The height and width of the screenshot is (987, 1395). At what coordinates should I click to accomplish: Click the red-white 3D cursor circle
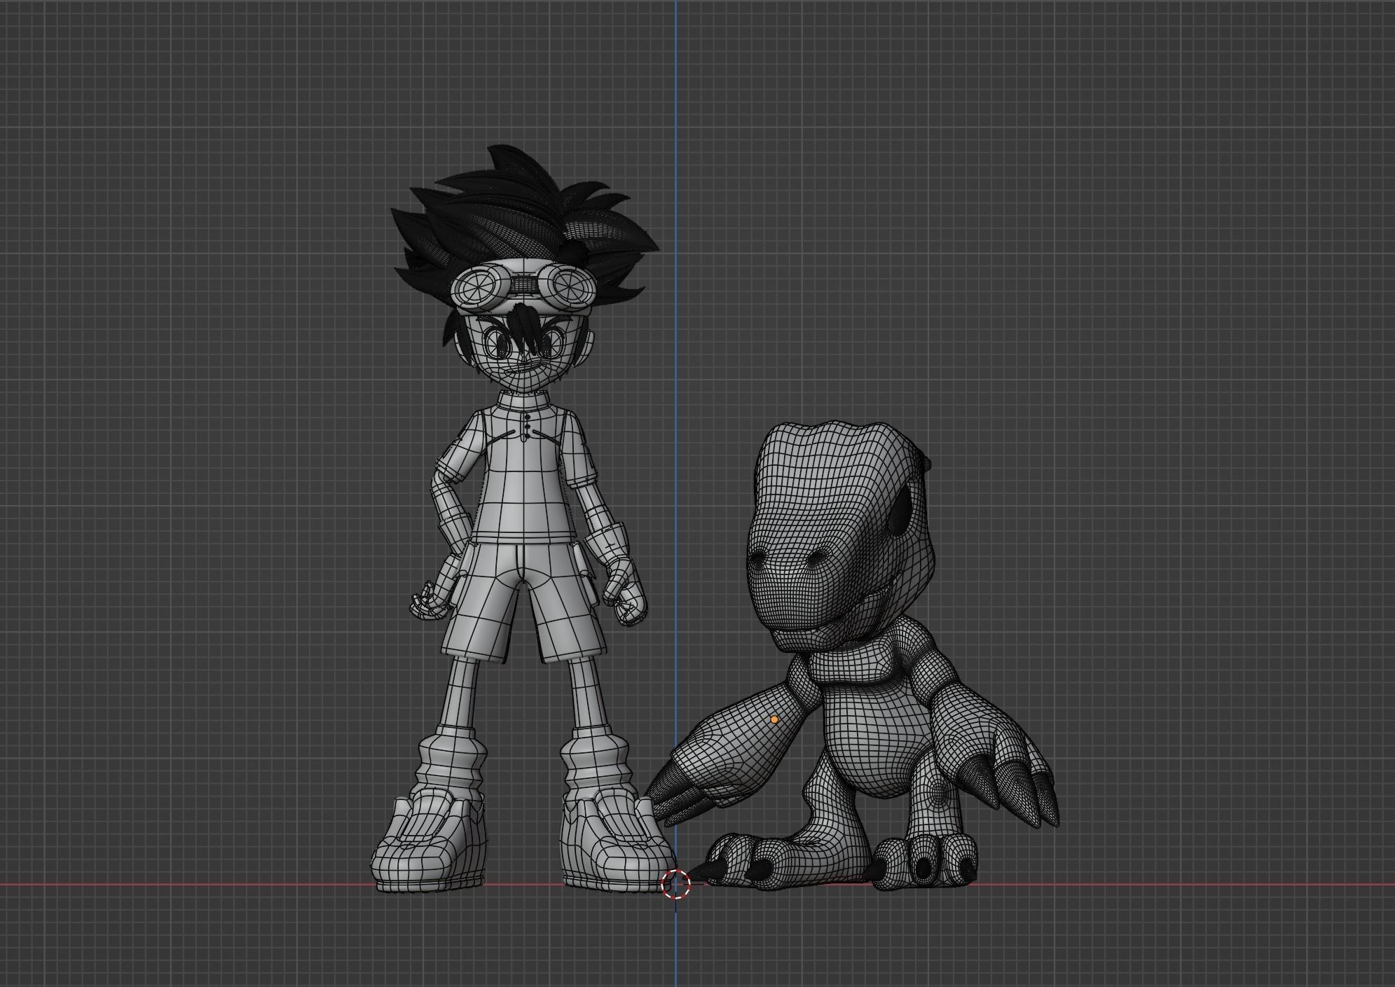tap(676, 884)
